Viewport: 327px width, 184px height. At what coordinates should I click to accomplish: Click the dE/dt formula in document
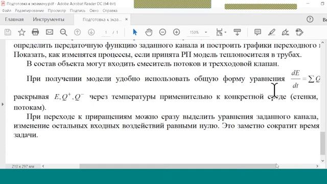coord(295,79)
